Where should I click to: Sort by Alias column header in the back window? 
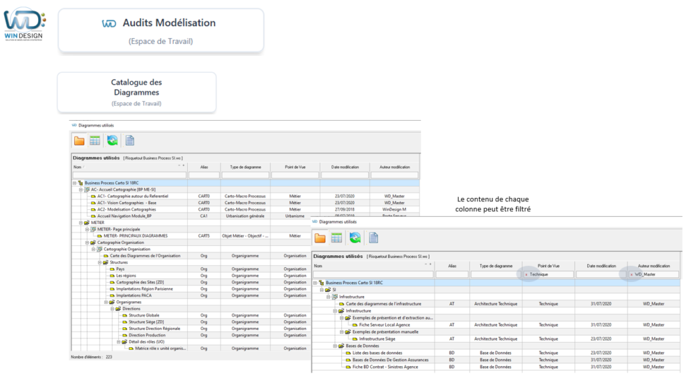(x=204, y=167)
